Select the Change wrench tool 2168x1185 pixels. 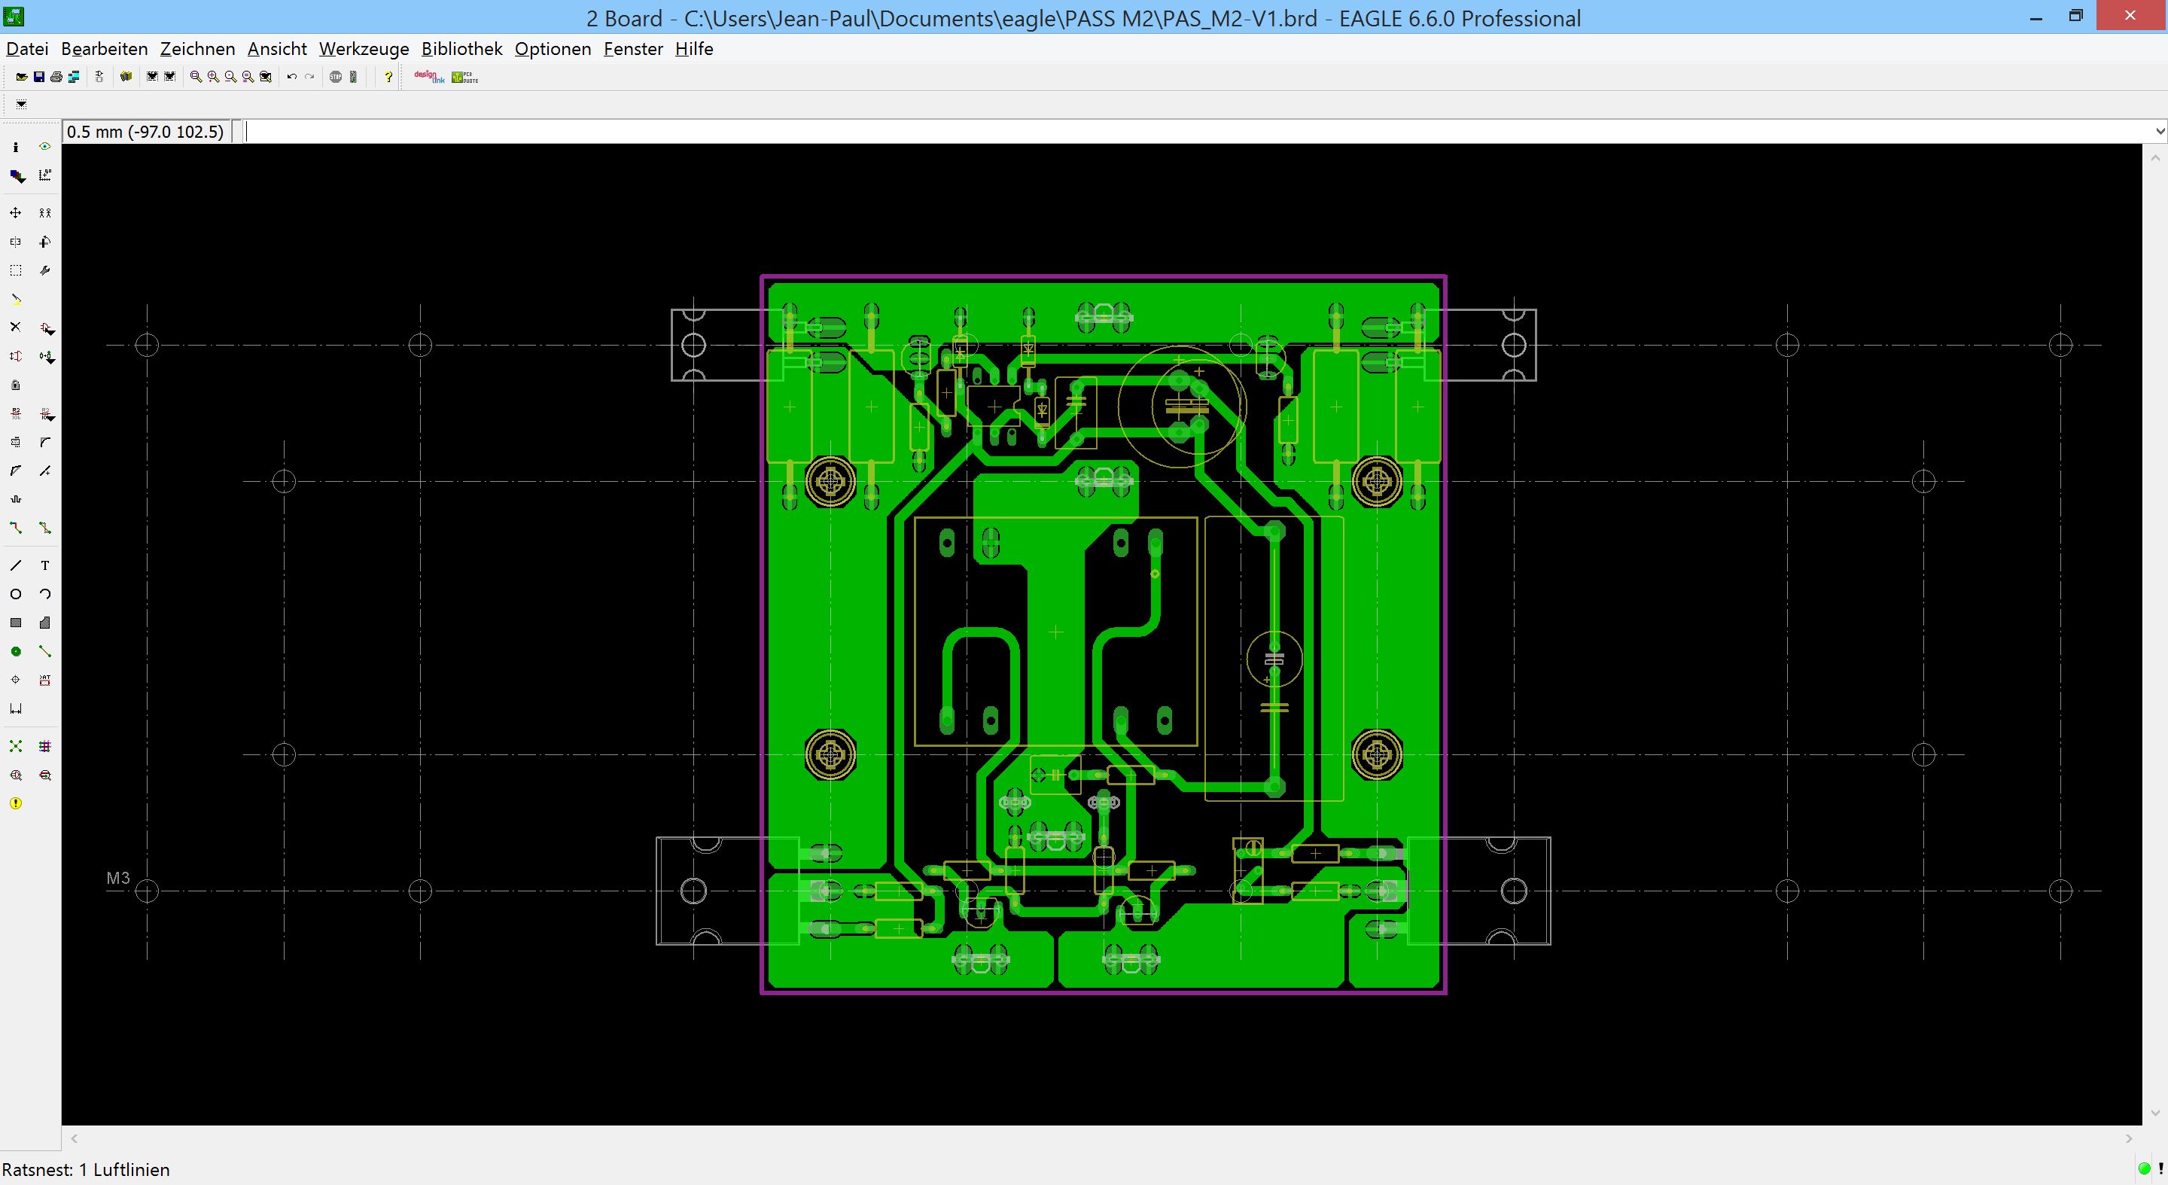point(45,270)
